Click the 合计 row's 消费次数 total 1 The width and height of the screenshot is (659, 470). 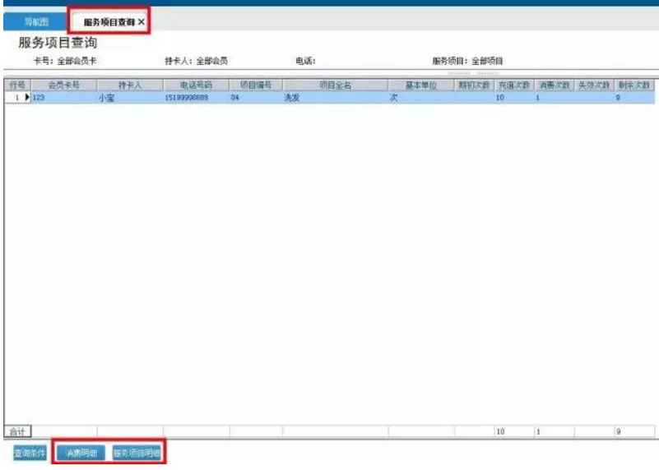click(x=554, y=431)
